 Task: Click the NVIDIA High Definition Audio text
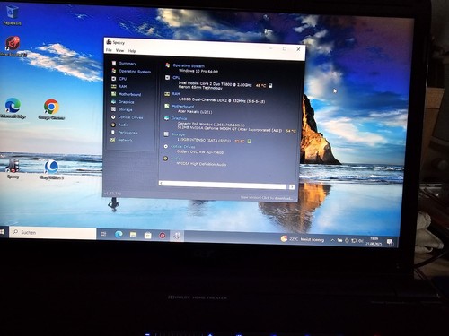click(x=201, y=164)
